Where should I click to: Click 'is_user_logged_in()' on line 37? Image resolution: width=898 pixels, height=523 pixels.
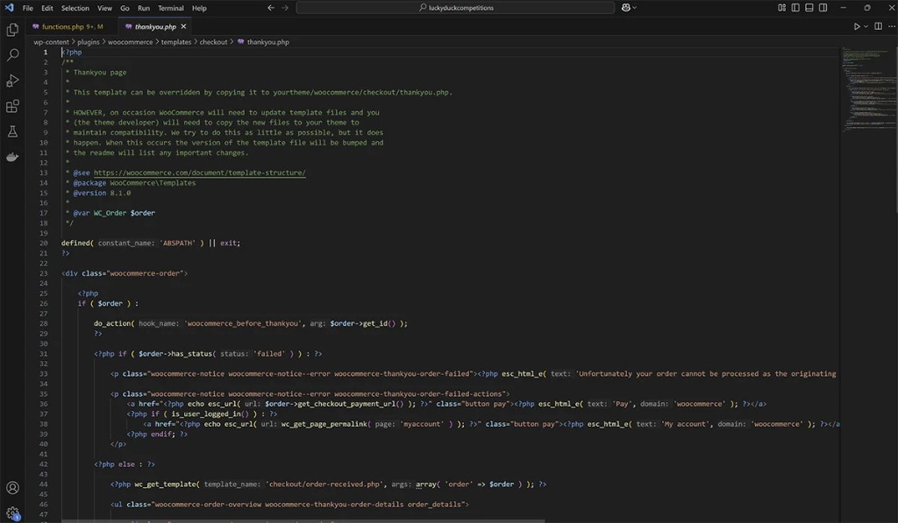click(210, 413)
